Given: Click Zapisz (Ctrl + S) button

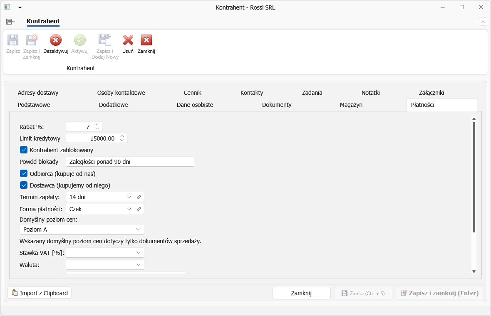Looking at the screenshot, I should point(363,293).
